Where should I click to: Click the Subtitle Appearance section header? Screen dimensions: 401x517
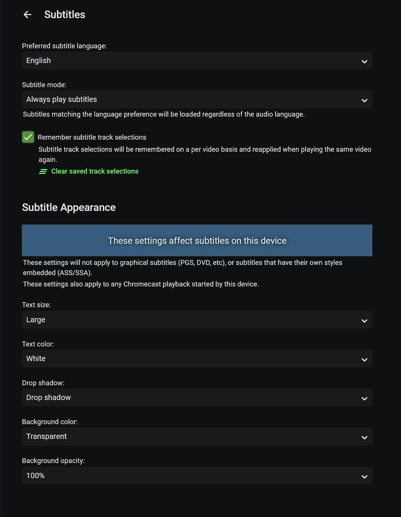pos(69,207)
